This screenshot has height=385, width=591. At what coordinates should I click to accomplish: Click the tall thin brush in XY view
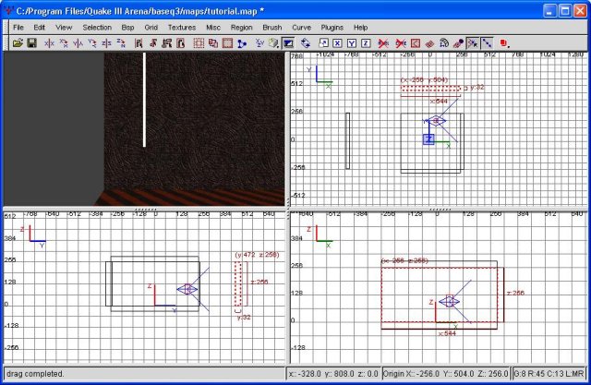point(347,140)
